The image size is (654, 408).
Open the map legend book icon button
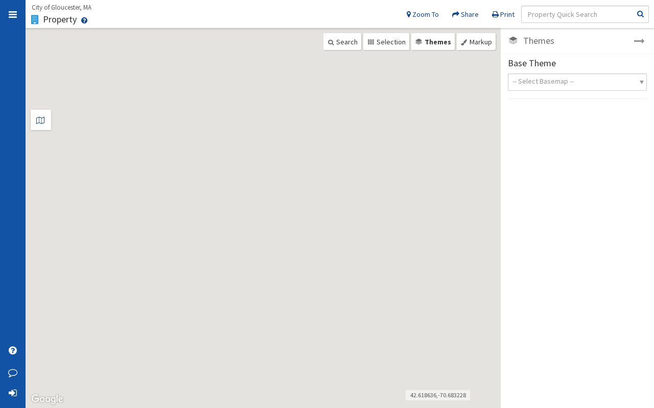tap(41, 120)
